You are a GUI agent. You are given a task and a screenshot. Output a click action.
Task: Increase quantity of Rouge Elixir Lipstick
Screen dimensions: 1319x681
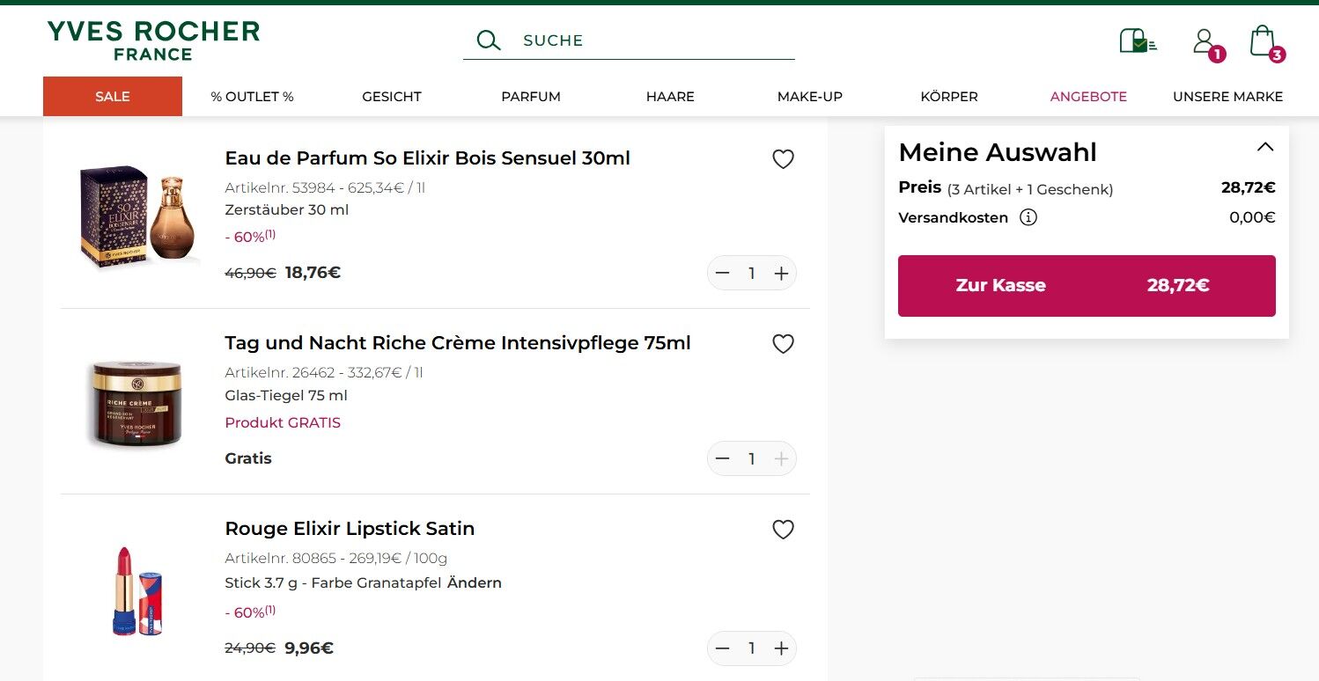tap(781, 648)
